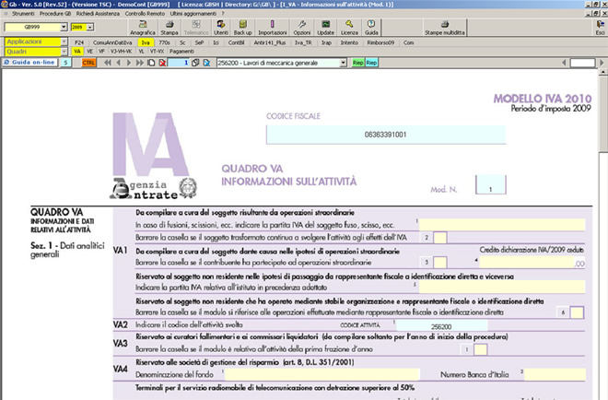This screenshot has width=608, height=400.
Task: Click the cyan Riep button
Action: (x=371, y=63)
